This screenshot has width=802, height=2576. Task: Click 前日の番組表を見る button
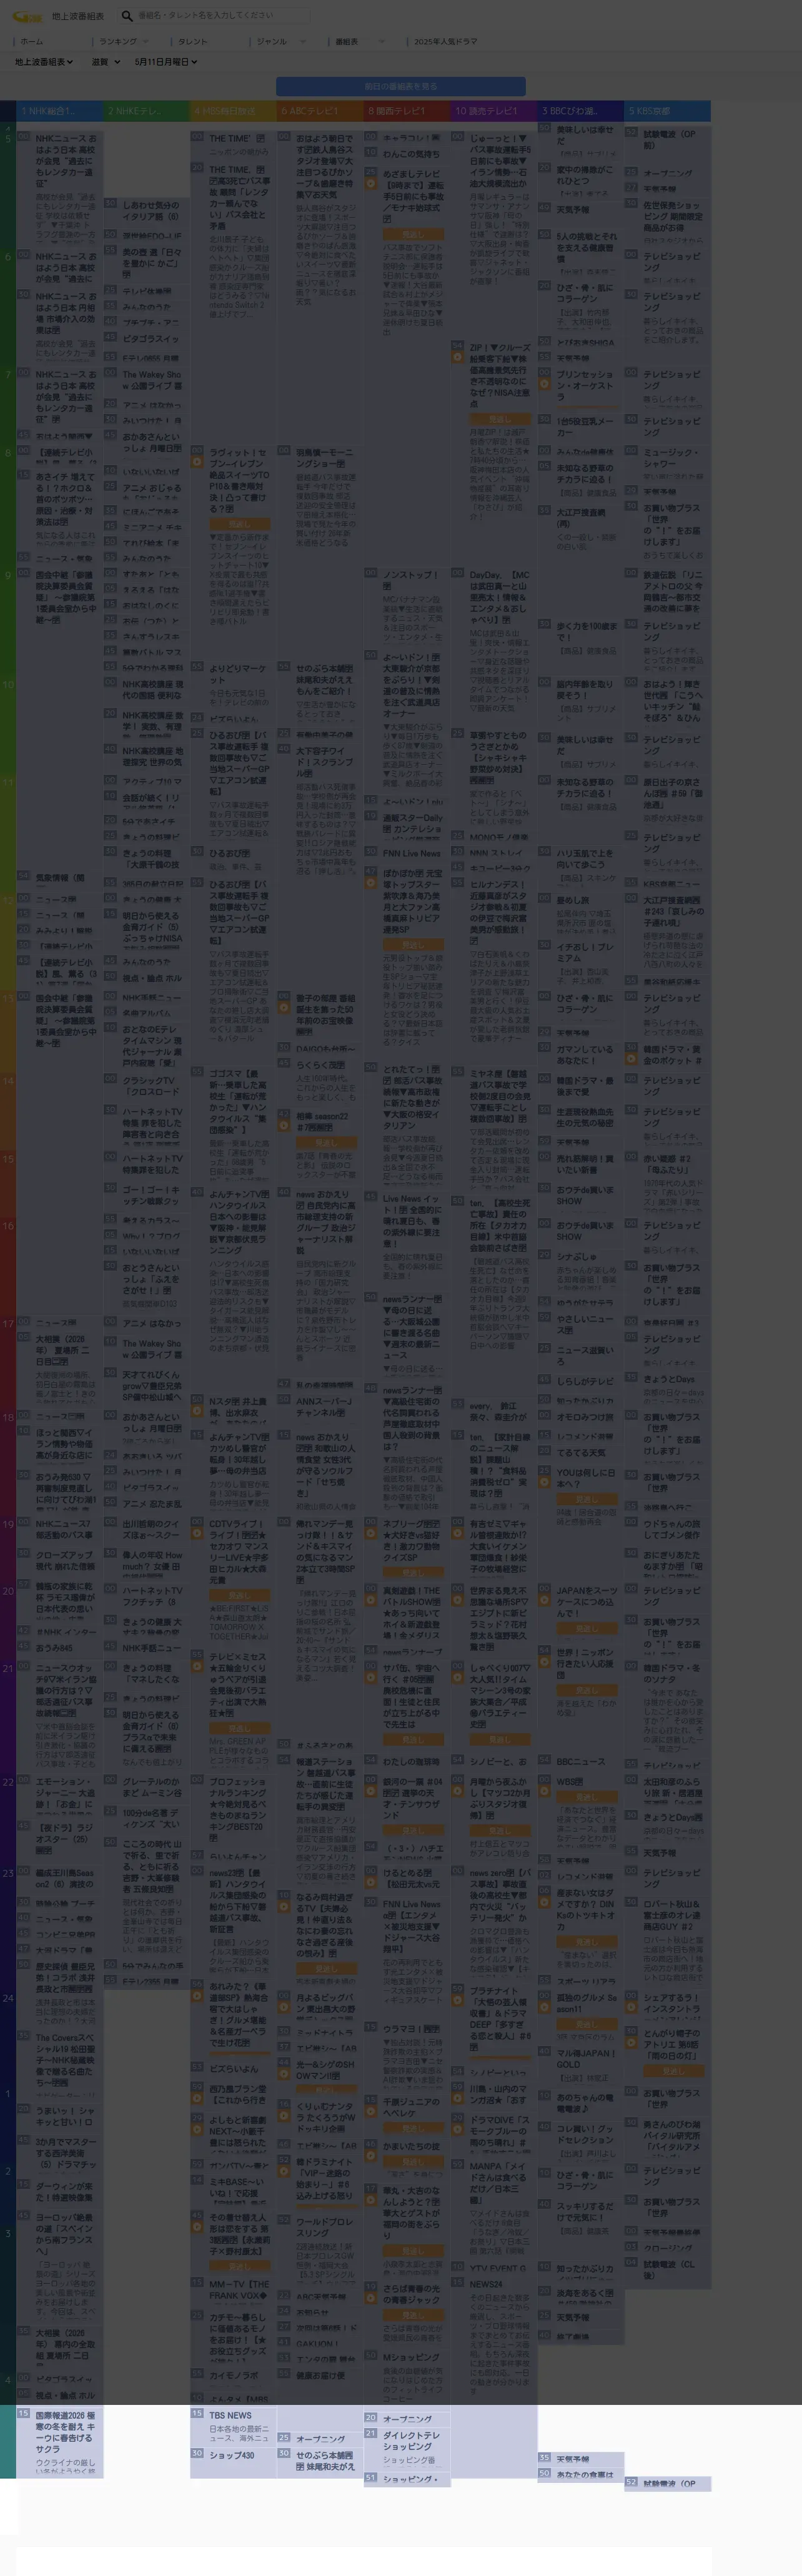401,87
